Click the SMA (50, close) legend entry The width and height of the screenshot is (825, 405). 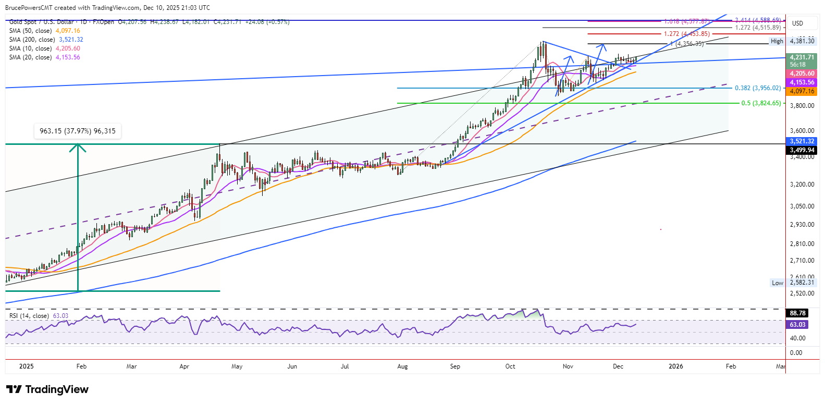45,31
